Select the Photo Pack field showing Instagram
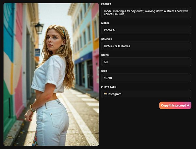The width and height of the screenshot is (196, 149). click(x=146, y=94)
